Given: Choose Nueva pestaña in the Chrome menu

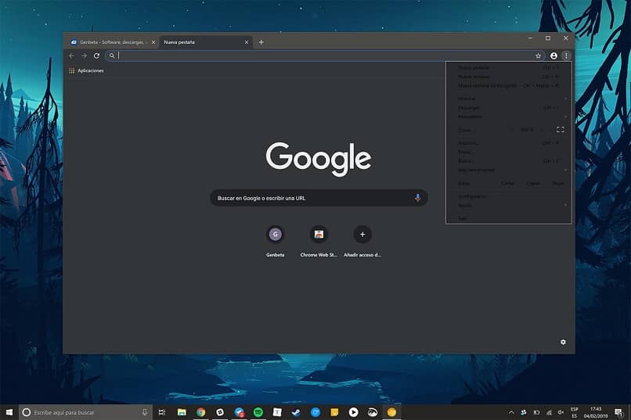Looking at the screenshot, I should click(x=509, y=67).
